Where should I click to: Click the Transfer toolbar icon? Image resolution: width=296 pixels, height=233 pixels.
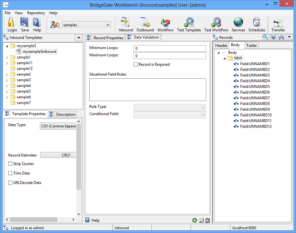(x=278, y=23)
